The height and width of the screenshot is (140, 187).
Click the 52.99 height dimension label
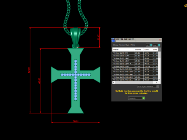[x=29, y=70]
